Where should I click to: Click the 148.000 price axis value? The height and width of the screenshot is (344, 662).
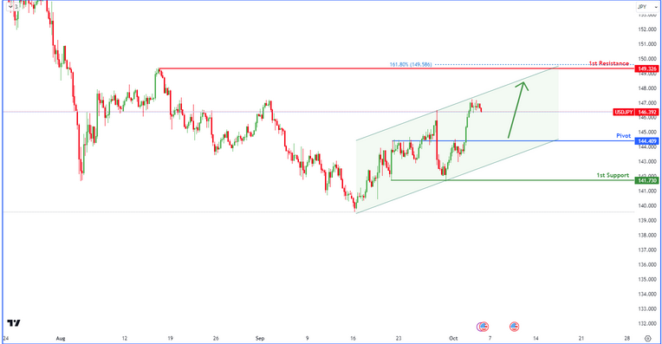click(x=647, y=88)
